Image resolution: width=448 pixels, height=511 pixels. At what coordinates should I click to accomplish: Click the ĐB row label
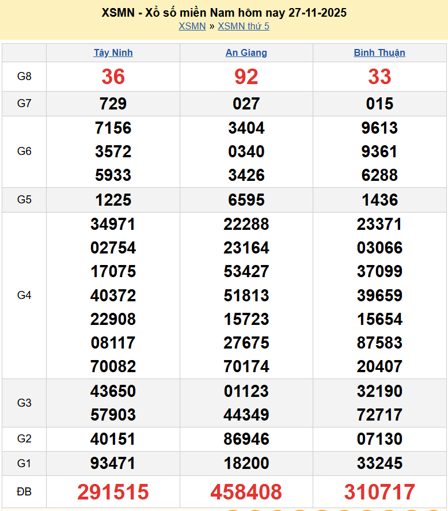tap(24, 492)
